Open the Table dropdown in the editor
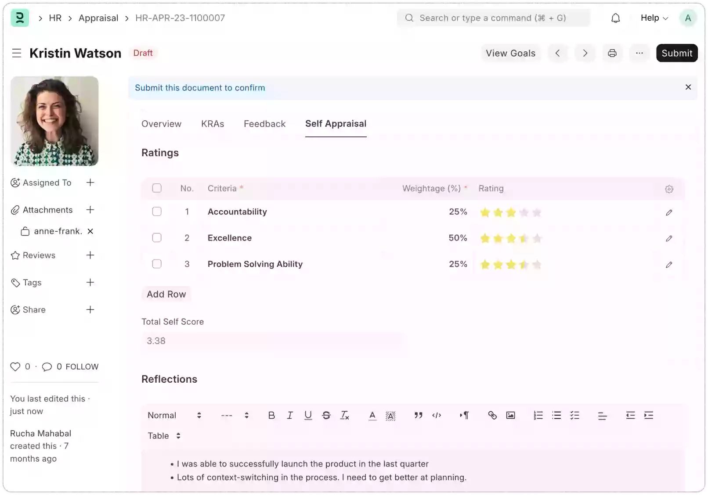The height and width of the screenshot is (495, 708). click(x=163, y=436)
